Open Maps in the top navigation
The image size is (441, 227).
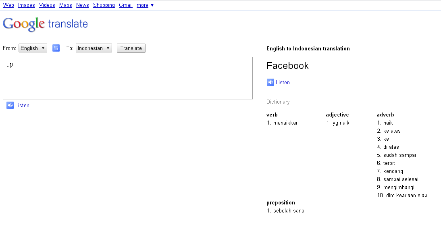[66, 5]
